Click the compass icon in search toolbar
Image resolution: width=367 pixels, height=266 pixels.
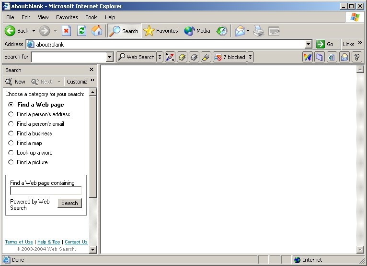(x=170, y=57)
